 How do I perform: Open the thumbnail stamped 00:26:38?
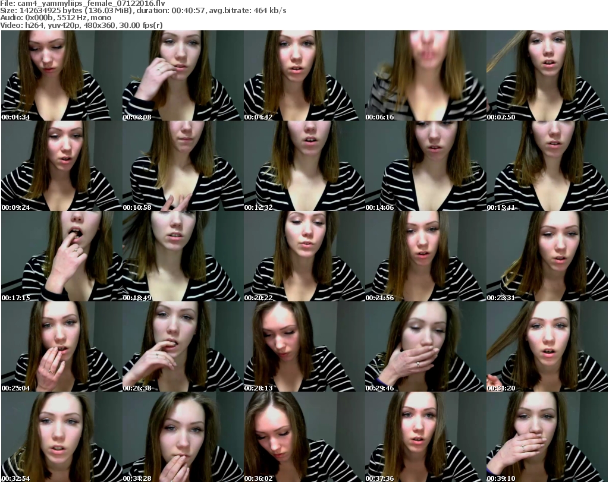point(183,346)
